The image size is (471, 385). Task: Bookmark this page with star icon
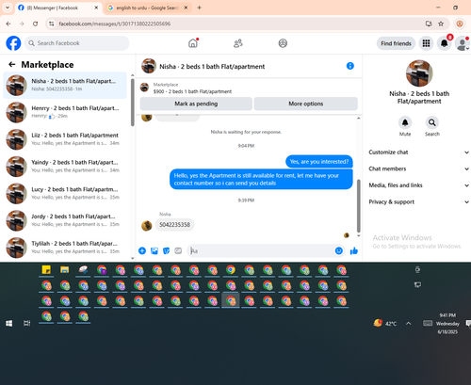441,24
